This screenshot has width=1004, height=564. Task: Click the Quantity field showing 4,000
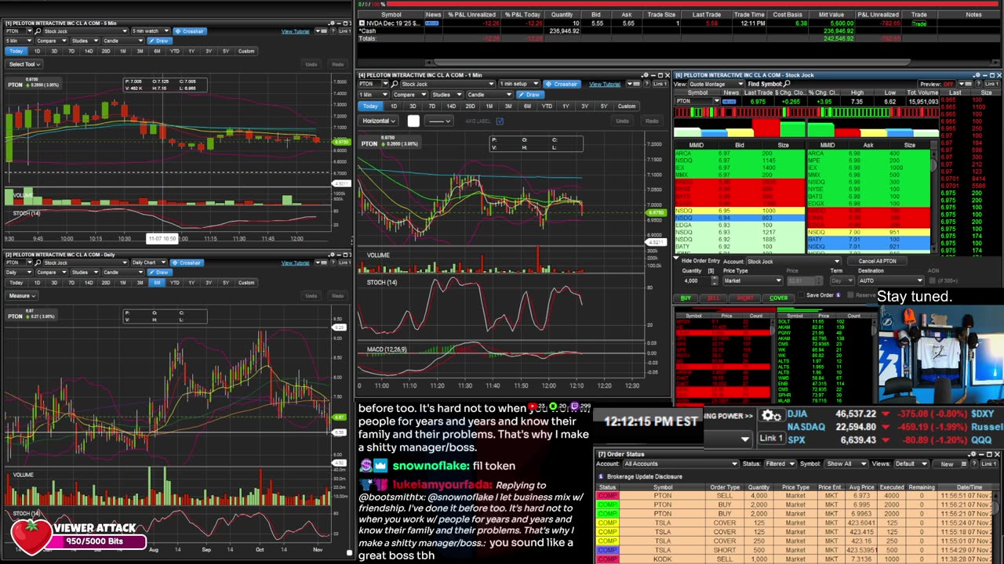[x=691, y=280]
